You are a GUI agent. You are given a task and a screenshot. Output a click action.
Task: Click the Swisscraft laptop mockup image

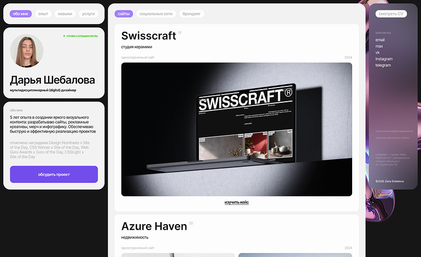click(x=237, y=129)
